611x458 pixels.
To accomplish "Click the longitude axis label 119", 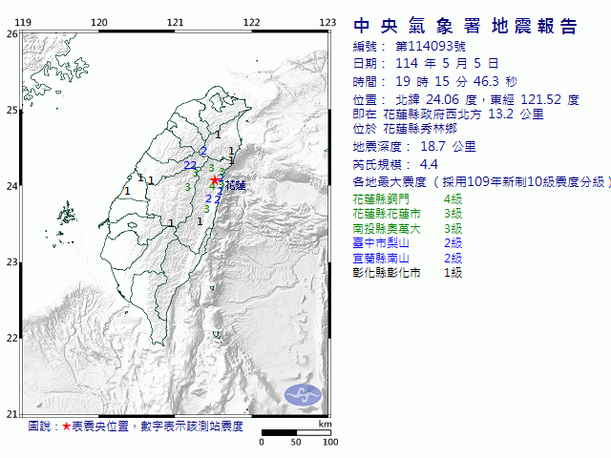I will click(23, 23).
